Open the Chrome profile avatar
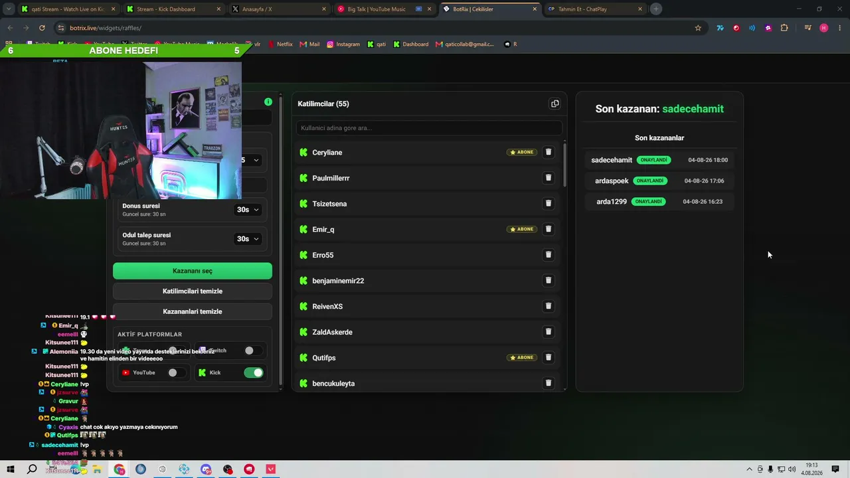 pos(824,28)
